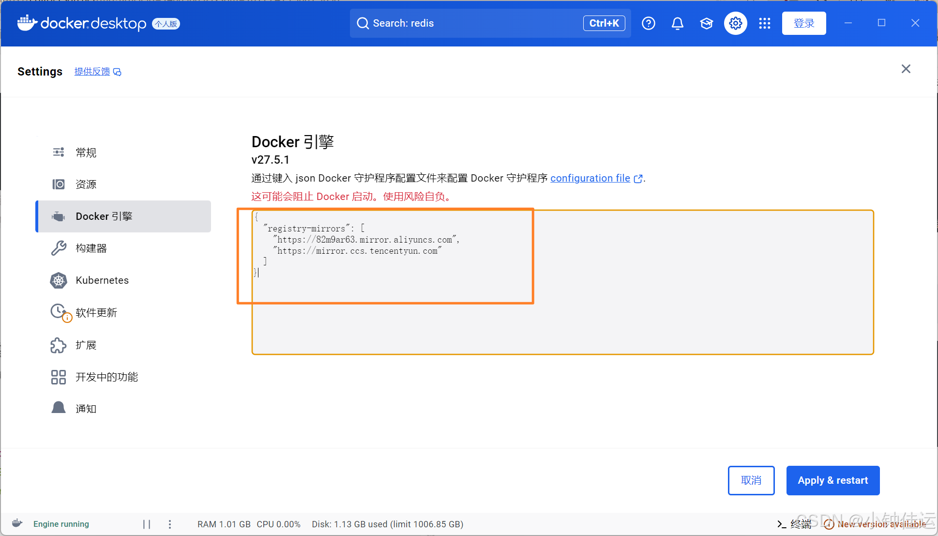Open the Docker Desktop whale logo
Image resolution: width=938 pixels, height=536 pixels.
[28, 23]
